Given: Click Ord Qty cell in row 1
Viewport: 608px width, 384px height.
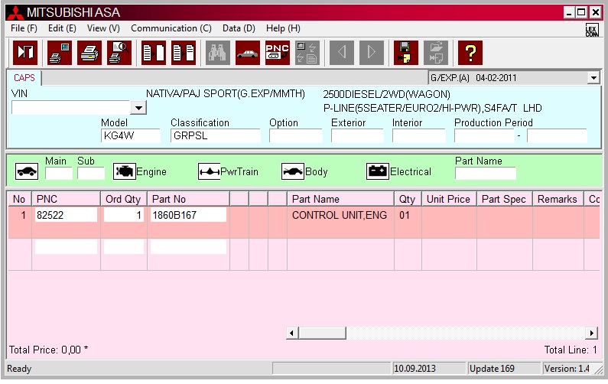Looking at the screenshot, I should click(124, 215).
